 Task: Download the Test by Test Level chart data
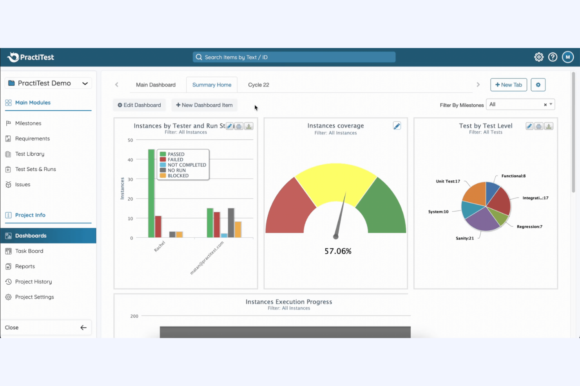pyautogui.click(x=549, y=126)
